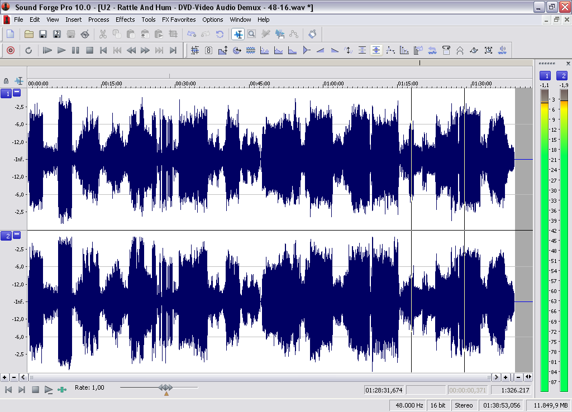This screenshot has height=412, width=572.
Task: Click the 16 bit status field
Action: click(x=438, y=405)
